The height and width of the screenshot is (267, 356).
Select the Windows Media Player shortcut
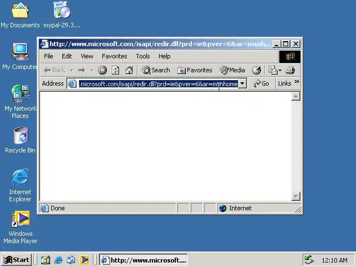point(20,227)
